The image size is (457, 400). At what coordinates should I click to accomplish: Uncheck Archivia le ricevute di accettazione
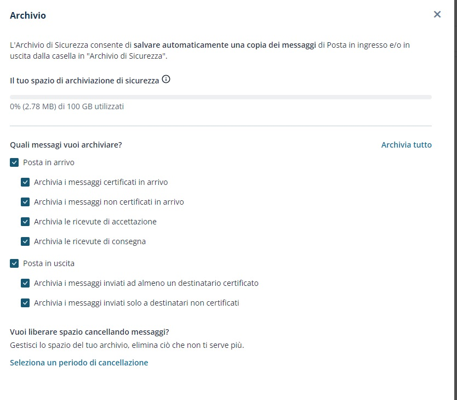[25, 222]
